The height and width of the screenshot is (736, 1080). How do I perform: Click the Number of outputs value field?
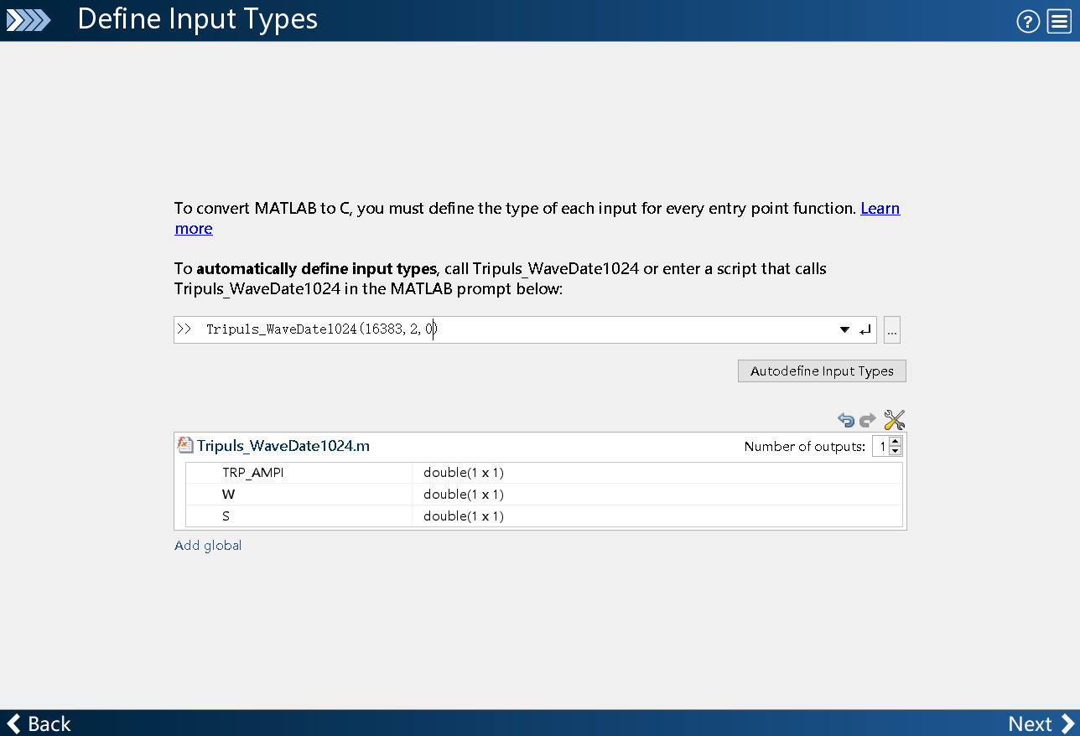pyautogui.click(x=880, y=447)
